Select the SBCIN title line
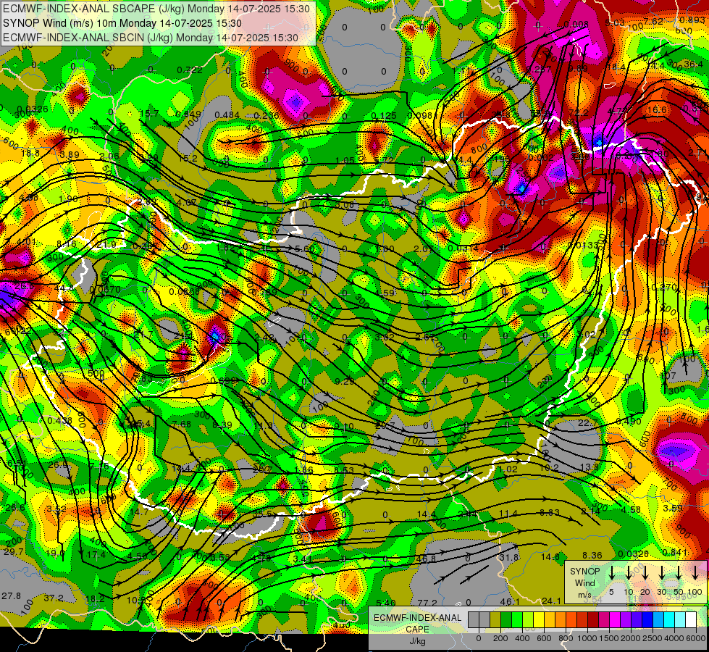This screenshot has height=652, width=709. tap(151, 38)
